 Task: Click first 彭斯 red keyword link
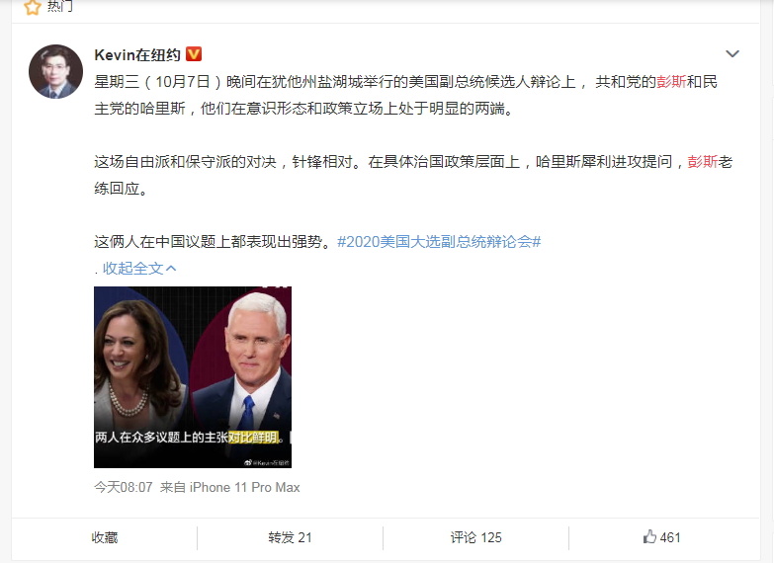[x=671, y=81]
